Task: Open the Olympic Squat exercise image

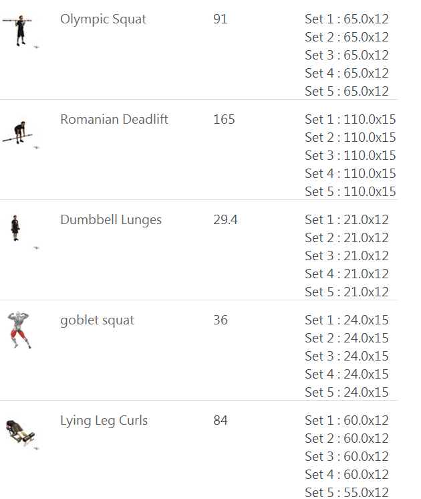Action: (x=20, y=31)
